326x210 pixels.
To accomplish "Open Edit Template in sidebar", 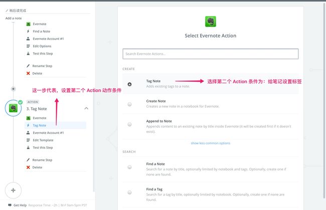I will 43,140.
